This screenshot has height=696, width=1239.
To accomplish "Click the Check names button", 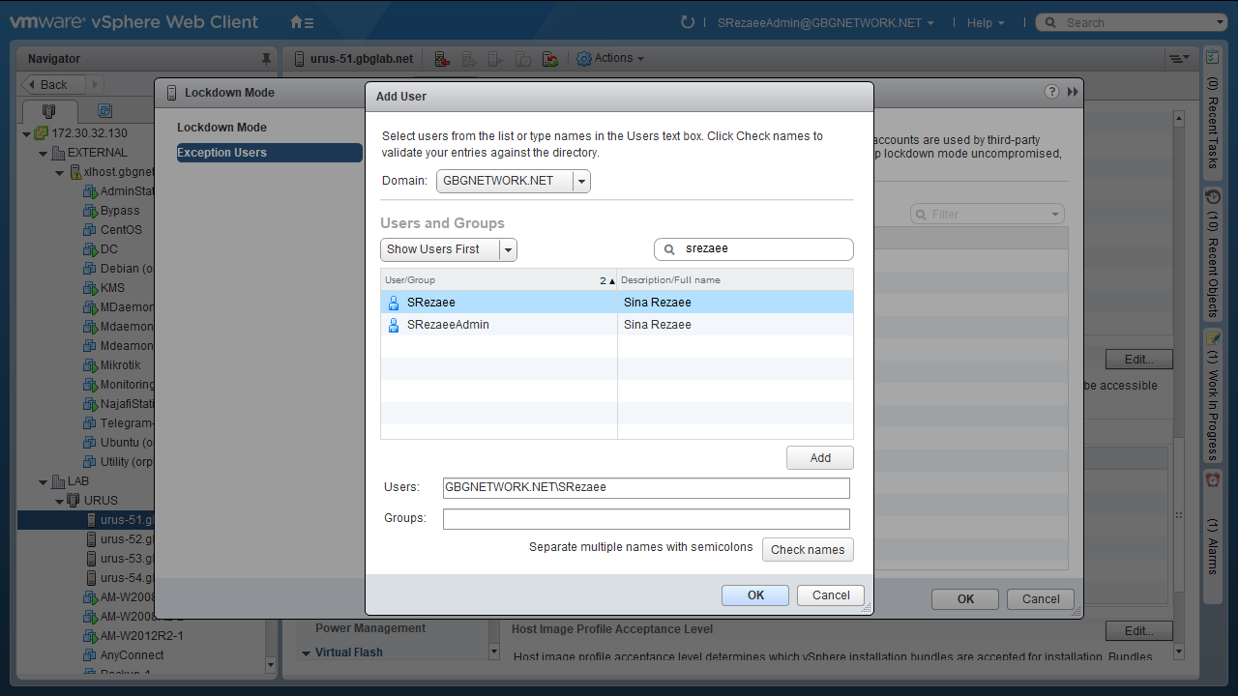I will tap(807, 549).
